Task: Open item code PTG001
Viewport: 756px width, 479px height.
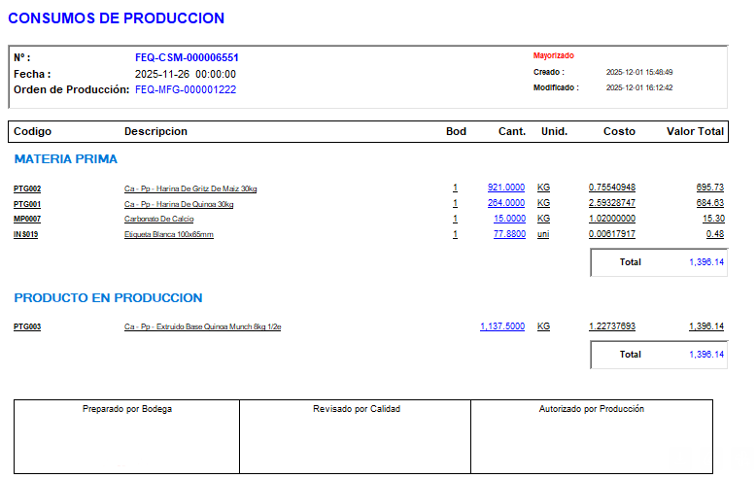Action: (x=27, y=204)
